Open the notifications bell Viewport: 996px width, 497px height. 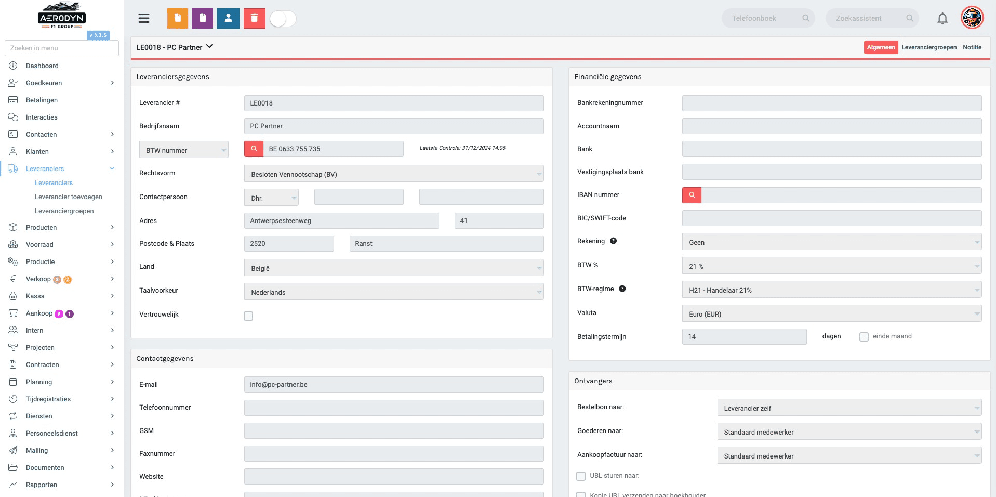coord(942,19)
